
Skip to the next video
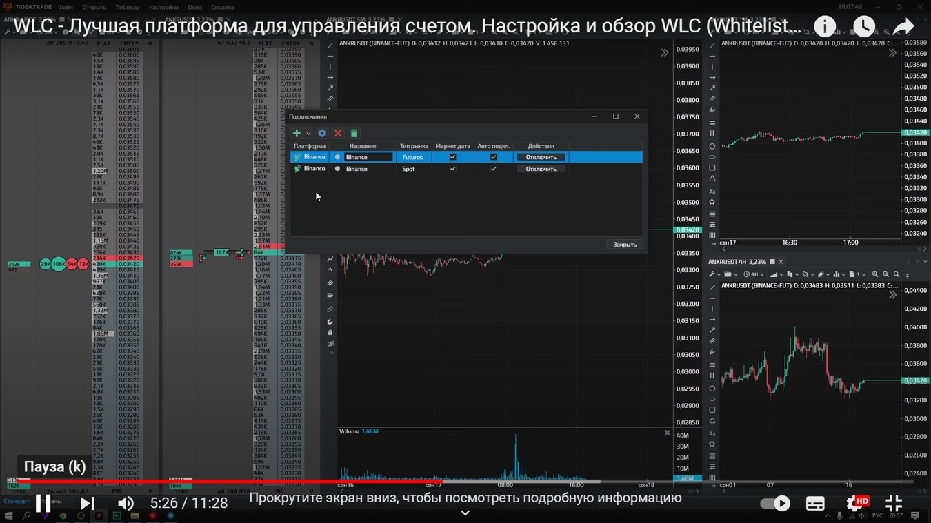point(88,503)
